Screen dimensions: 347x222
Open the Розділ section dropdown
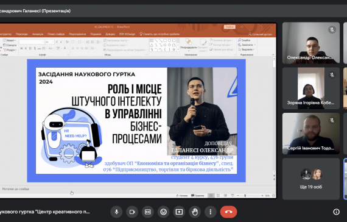10,49
